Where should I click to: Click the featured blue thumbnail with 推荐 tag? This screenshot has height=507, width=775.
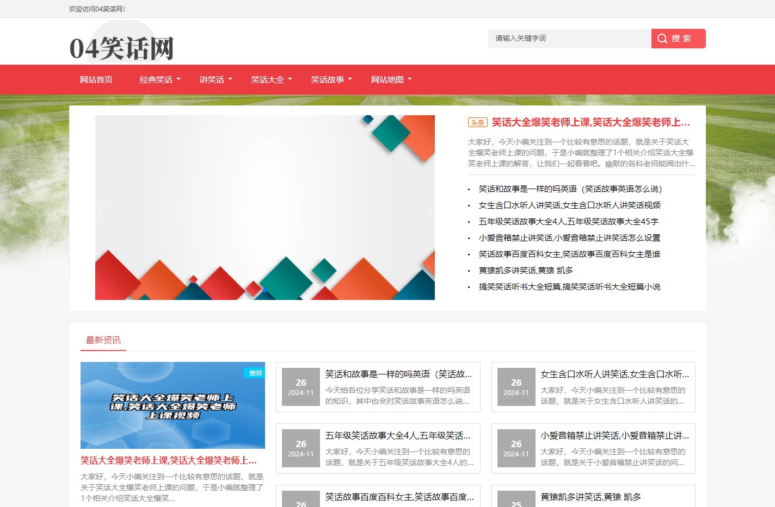173,405
